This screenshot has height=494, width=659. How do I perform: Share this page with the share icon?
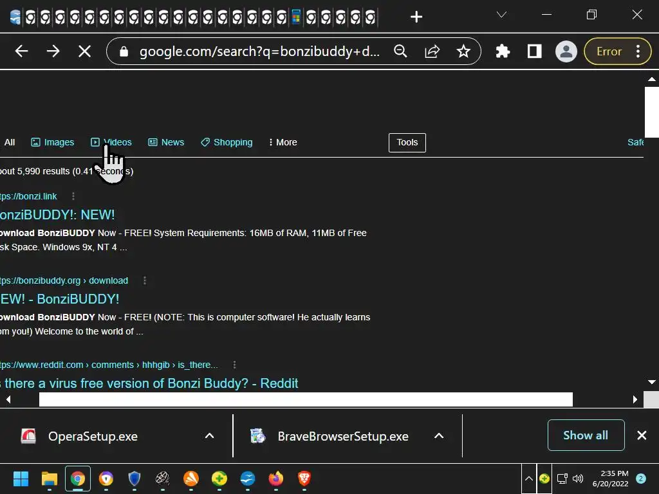pos(432,51)
